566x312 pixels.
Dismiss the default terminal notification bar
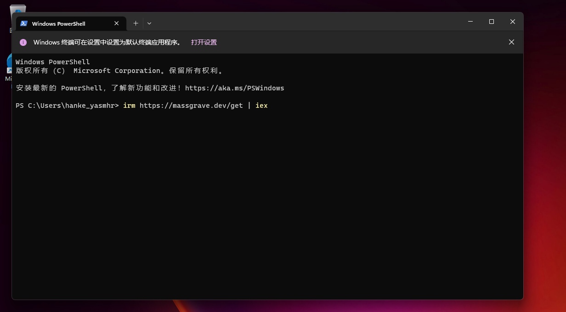click(511, 42)
